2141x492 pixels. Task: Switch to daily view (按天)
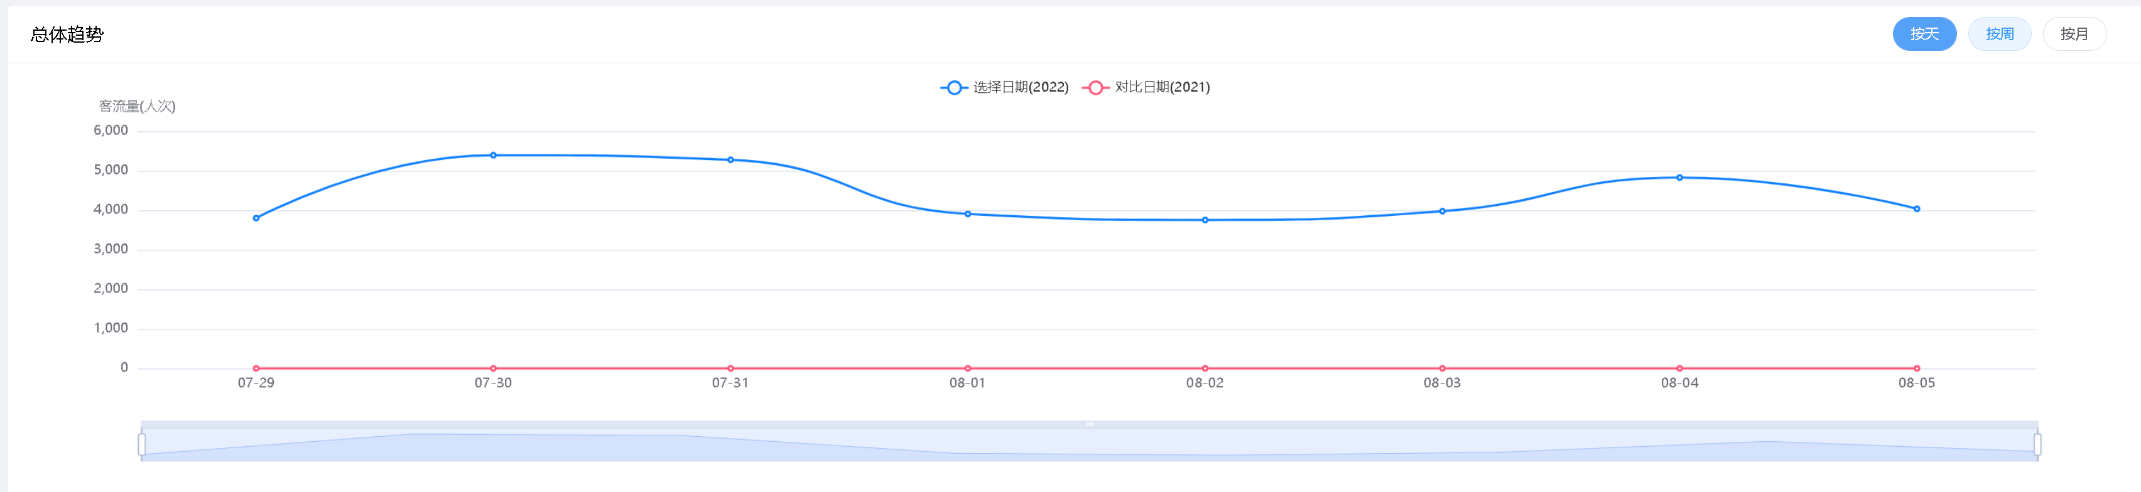tap(1923, 34)
